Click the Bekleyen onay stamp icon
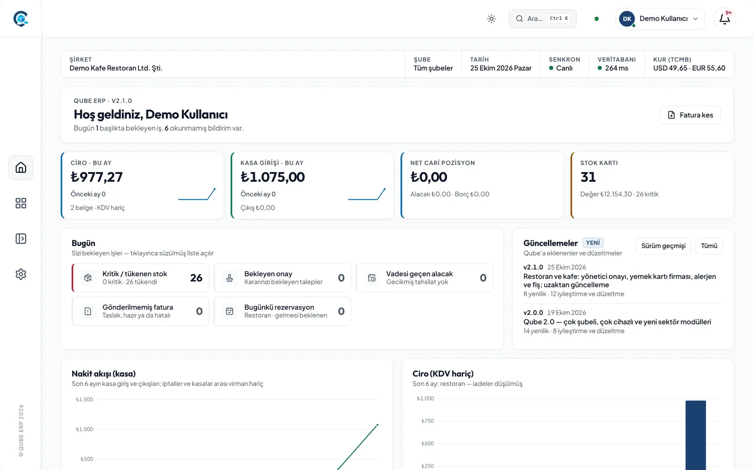Viewport: 753px width, 470px height. click(x=230, y=278)
